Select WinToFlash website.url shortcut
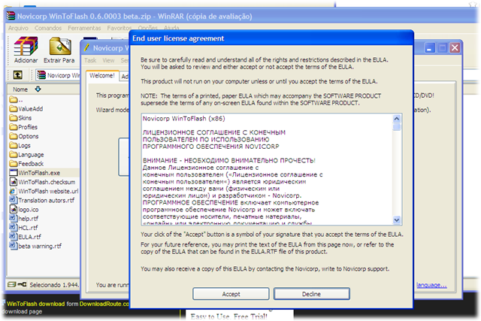The width and height of the screenshot is (481, 321). point(44,191)
